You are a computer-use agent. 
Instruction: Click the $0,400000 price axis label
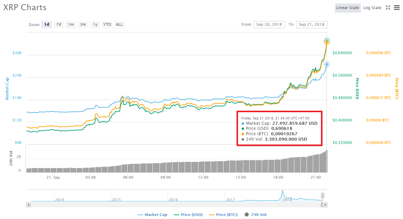(x=342, y=120)
